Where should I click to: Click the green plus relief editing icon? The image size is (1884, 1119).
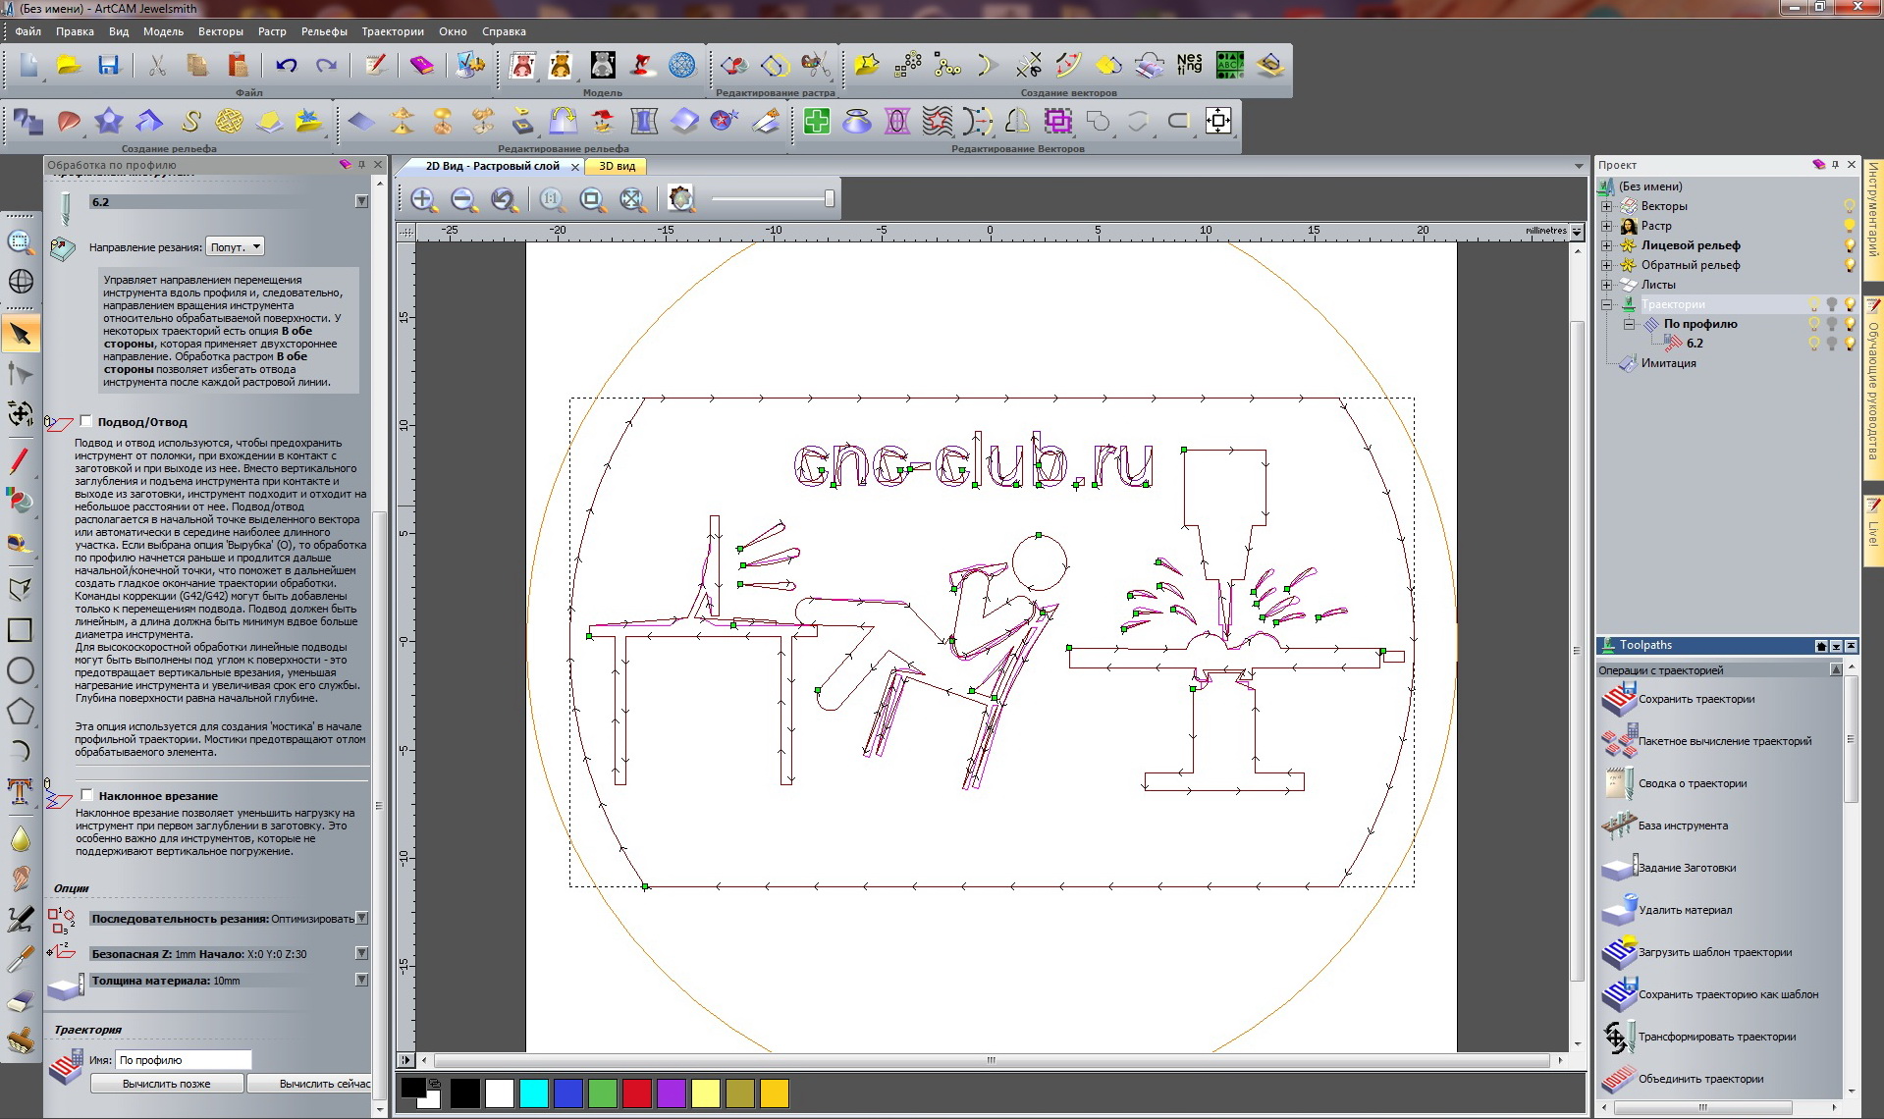(817, 122)
